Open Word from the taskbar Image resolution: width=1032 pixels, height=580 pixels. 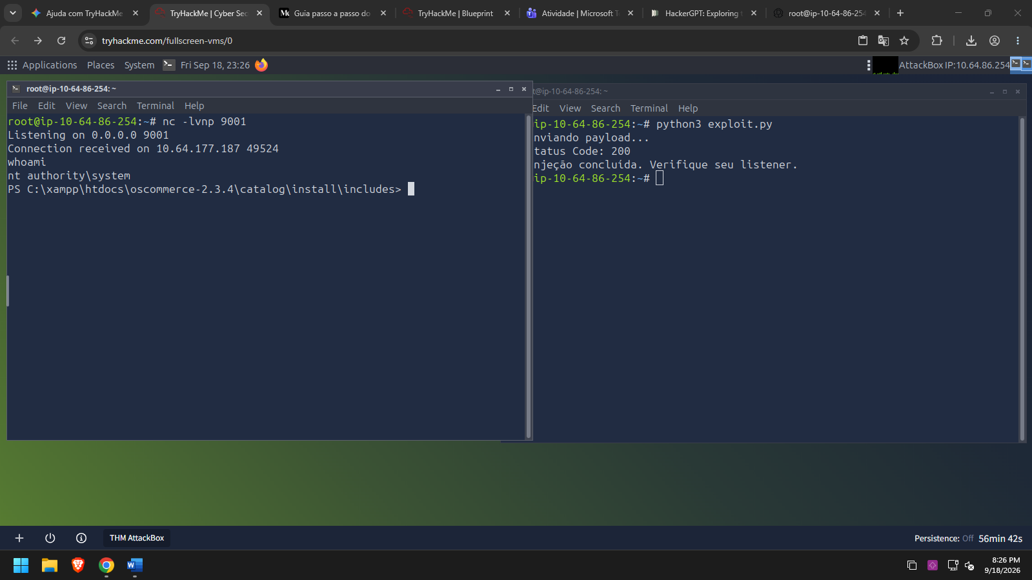[x=135, y=565]
